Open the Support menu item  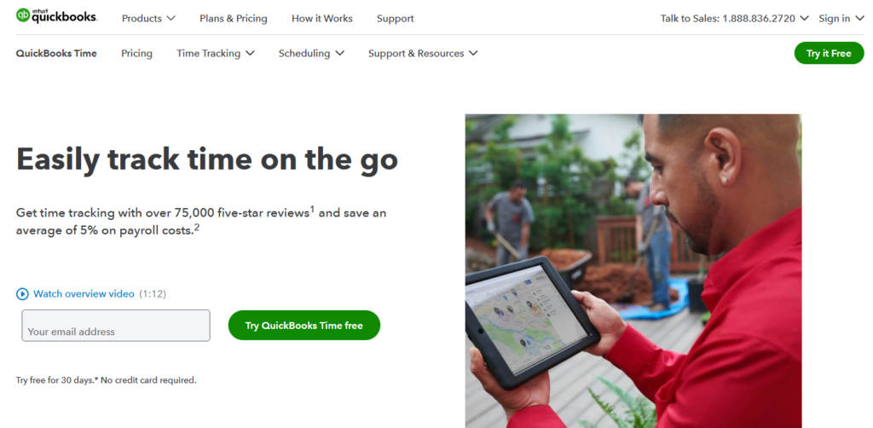(x=396, y=19)
